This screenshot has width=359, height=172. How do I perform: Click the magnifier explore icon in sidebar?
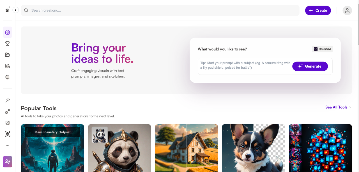tap(8, 77)
